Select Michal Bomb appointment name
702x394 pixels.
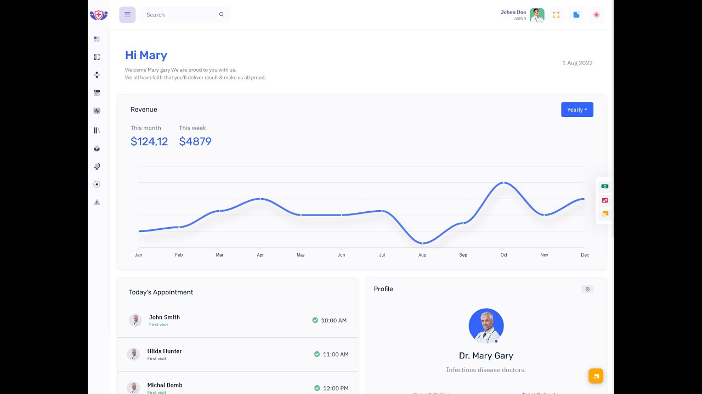(x=165, y=385)
